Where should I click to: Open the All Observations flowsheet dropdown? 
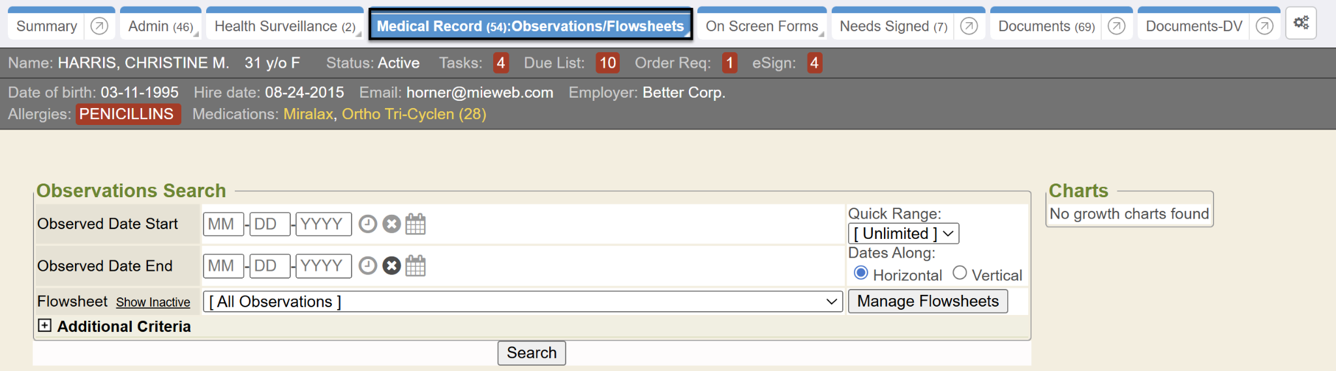523,302
